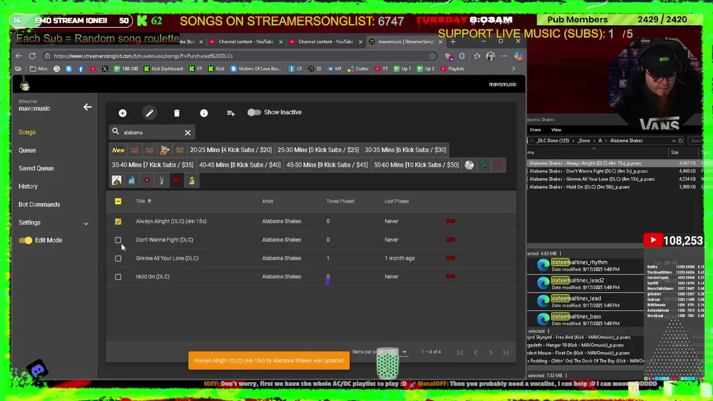
Task: Click the Discord icon in the corner
Action: point(38,370)
